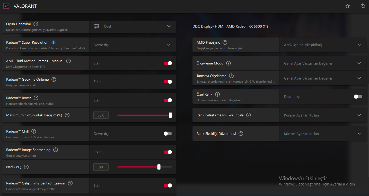This screenshot has height=196, width=369.
Task: Click info icon next to Radeon Super Resolution
Action: (x=54, y=42)
